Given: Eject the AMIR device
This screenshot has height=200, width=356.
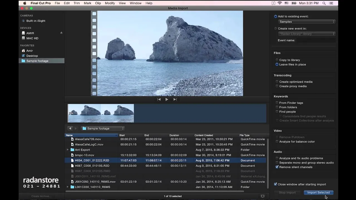Looking at the screenshot, I should point(61,33).
